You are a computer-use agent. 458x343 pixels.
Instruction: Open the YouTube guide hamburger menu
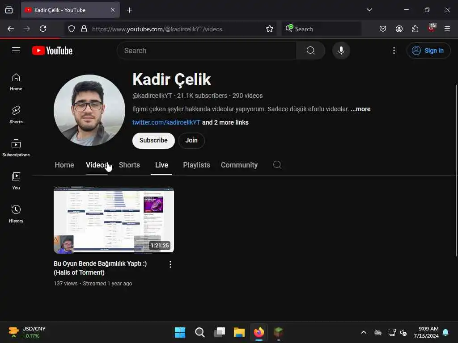[16, 50]
